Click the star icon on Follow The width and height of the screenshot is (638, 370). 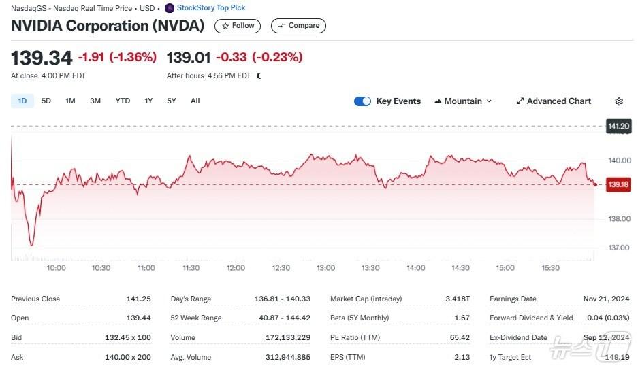point(225,26)
